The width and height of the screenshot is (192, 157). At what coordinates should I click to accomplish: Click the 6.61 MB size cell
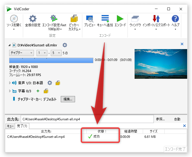point(150,137)
